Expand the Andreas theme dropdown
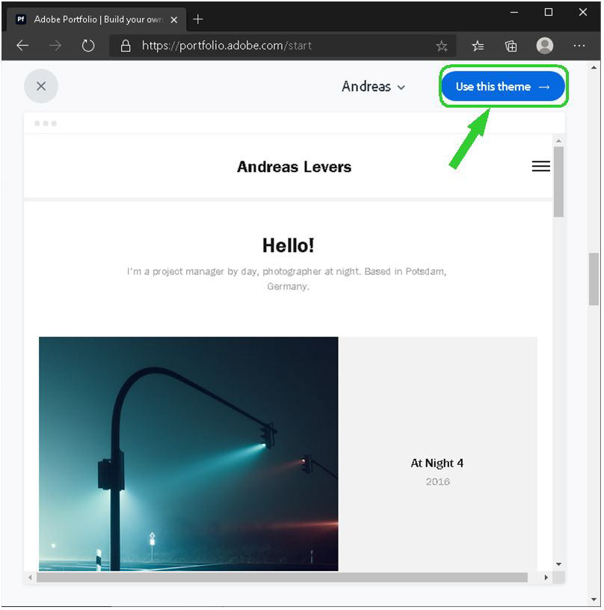Viewport: 604px width, 610px height. click(373, 87)
